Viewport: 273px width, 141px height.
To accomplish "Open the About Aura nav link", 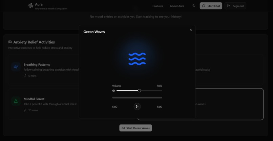I will (177, 6).
